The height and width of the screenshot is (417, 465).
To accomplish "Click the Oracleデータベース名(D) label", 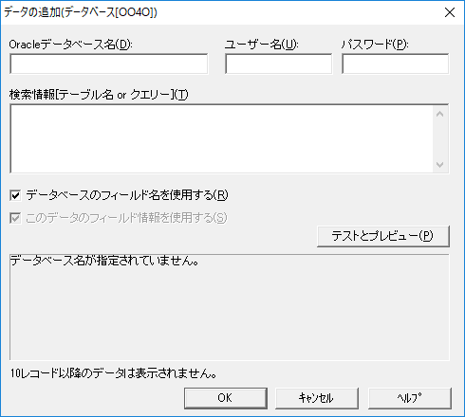I will pos(70,45).
